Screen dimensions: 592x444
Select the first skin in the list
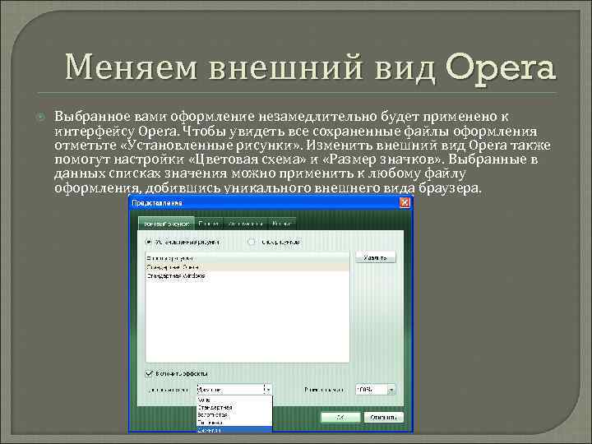(247, 258)
